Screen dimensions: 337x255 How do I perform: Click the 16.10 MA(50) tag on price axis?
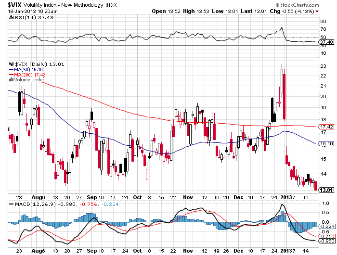(326, 143)
